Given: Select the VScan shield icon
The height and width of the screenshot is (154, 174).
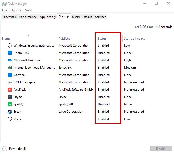Looking at the screenshot, I should pyautogui.click(x=10, y=119).
